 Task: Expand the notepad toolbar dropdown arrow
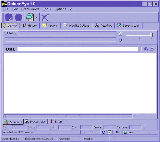(x=37, y=17)
